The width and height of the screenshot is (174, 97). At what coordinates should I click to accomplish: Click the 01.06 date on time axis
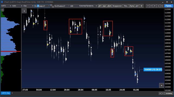tap(136, 90)
